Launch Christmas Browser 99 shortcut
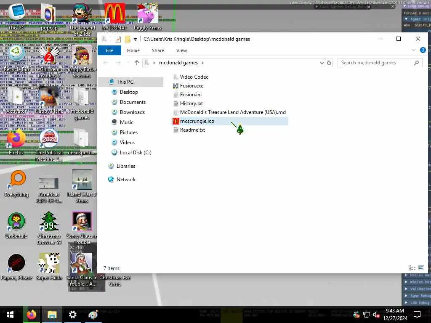 [49, 228]
